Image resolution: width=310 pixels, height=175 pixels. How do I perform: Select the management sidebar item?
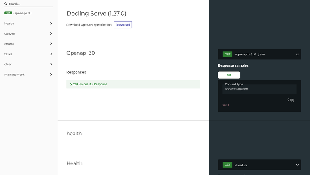[14, 75]
